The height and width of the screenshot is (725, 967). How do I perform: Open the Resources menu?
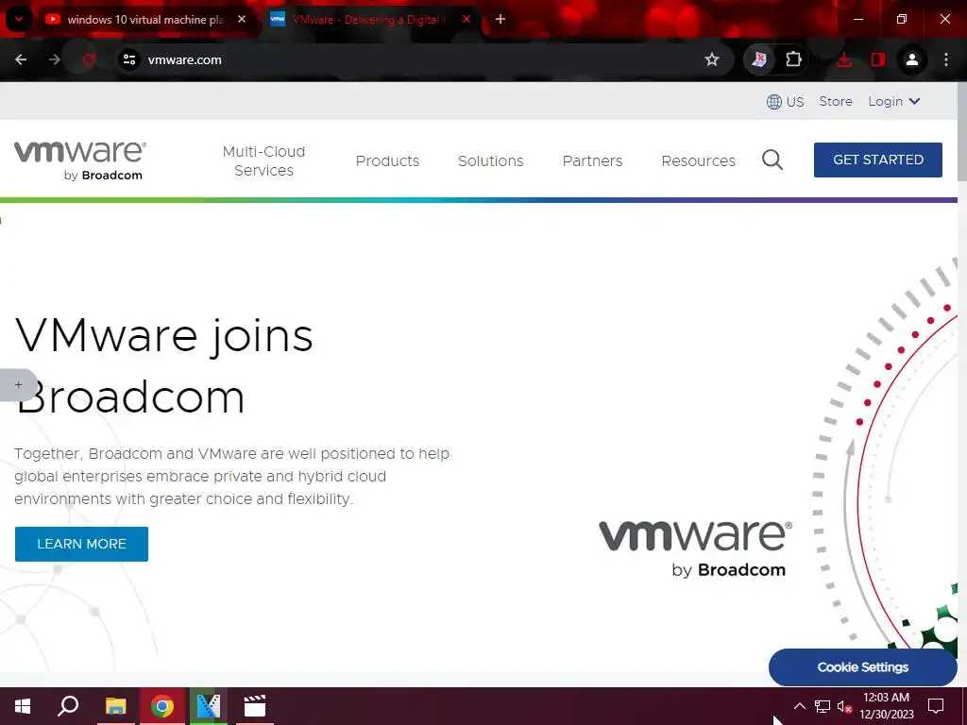click(698, 160)
